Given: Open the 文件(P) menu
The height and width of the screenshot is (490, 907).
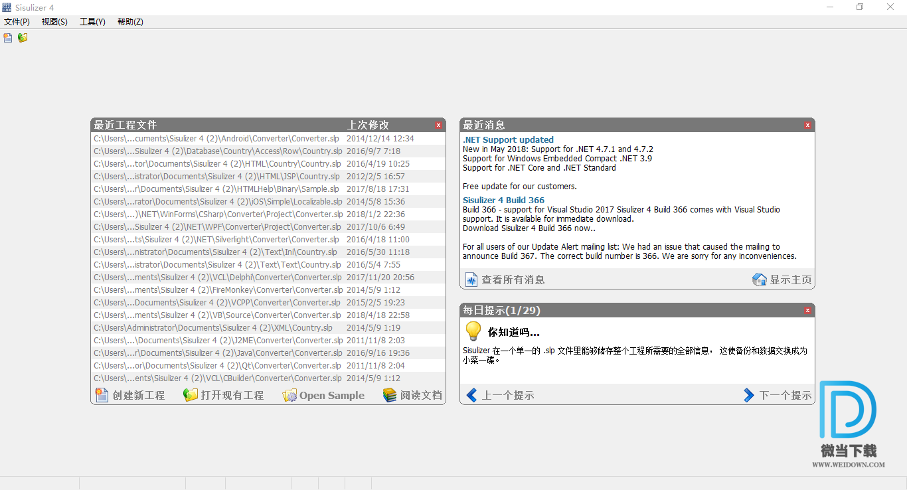Looking at the screenshot, I should (x=17, y=22).
